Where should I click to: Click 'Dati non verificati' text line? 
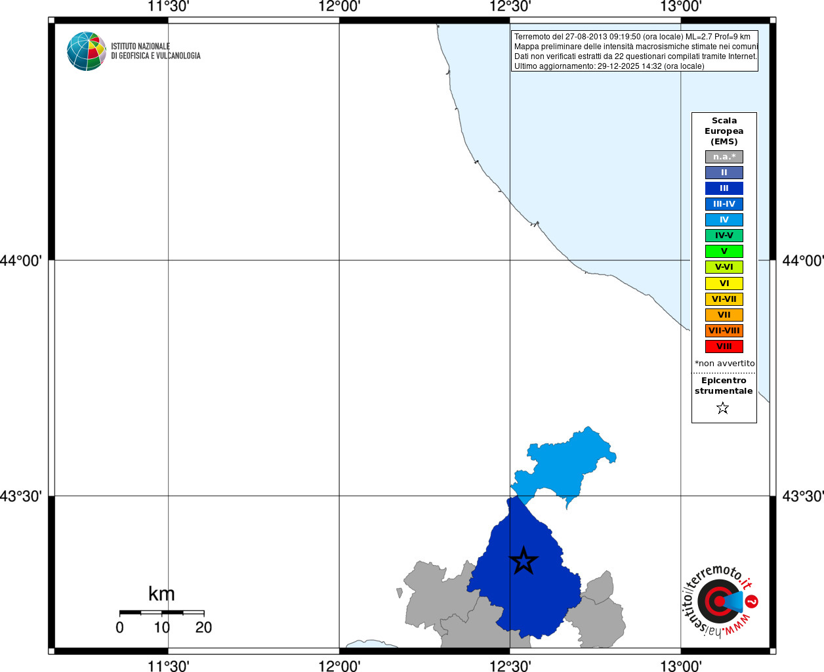636,56
